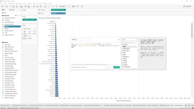The width and height of the screenshot is (194, 109).
Task: Click the Show Mark Labels toolbar icon
Action: 53,6
